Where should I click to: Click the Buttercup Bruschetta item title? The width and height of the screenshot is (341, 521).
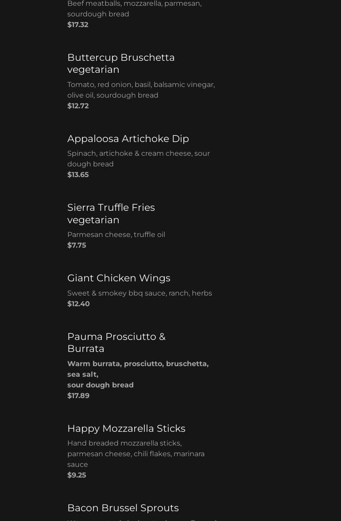(x=121, y=63)
